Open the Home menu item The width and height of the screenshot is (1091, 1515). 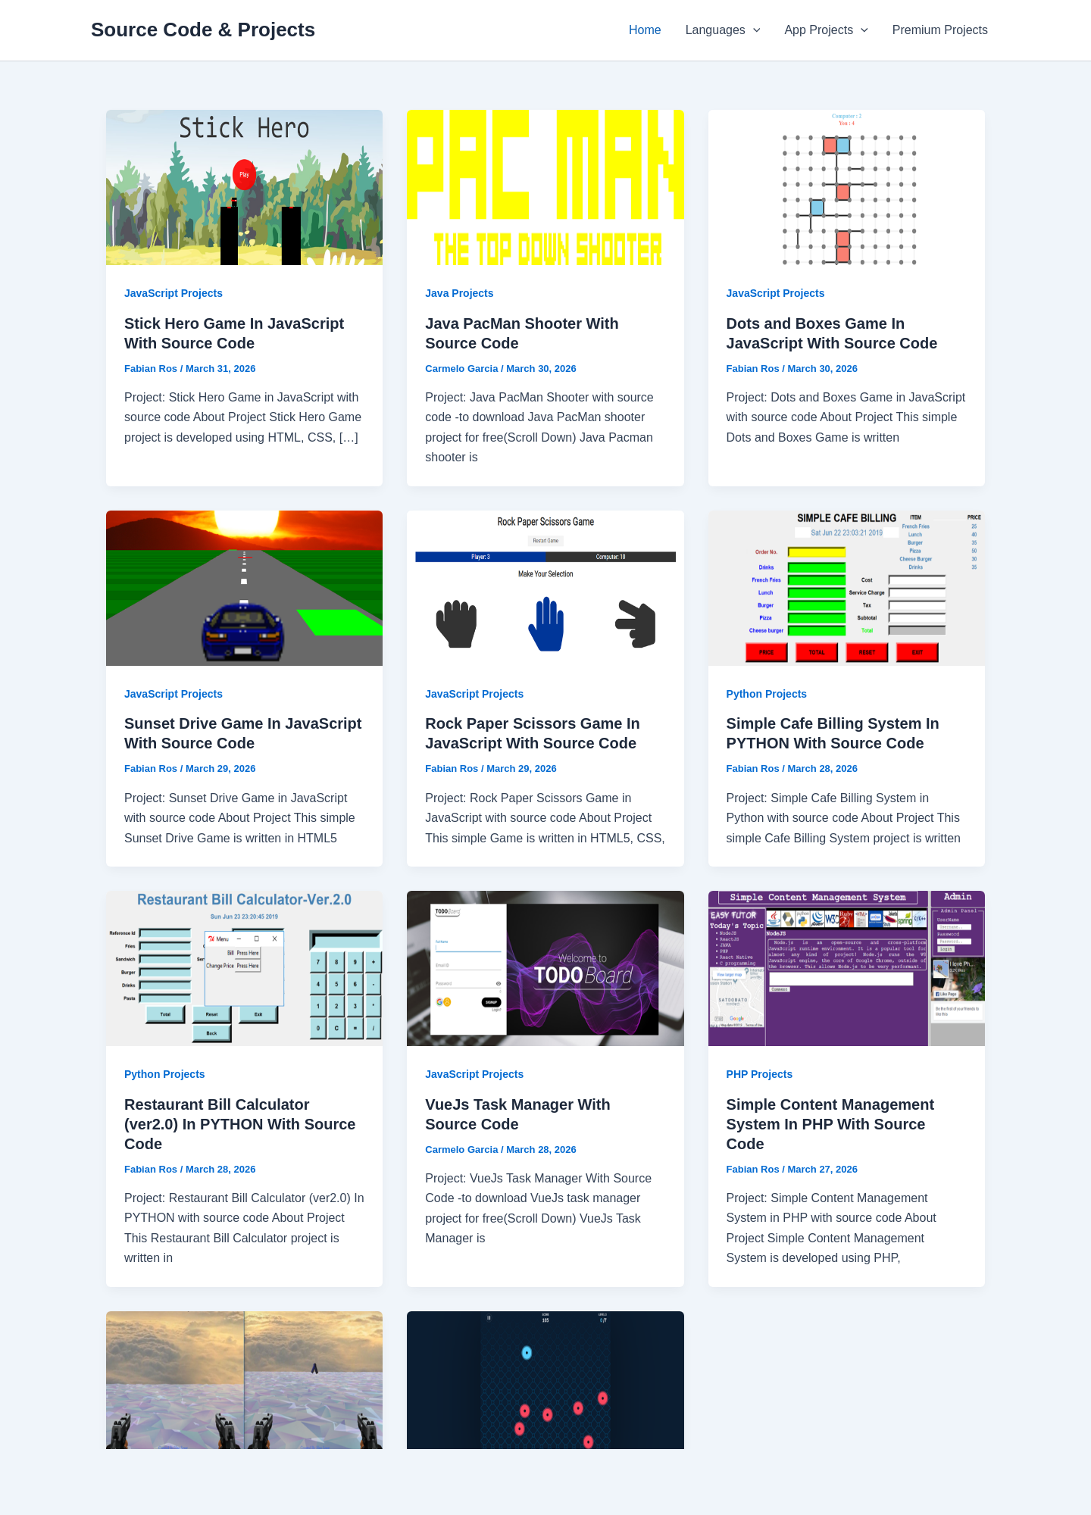(x=645, y=30)
